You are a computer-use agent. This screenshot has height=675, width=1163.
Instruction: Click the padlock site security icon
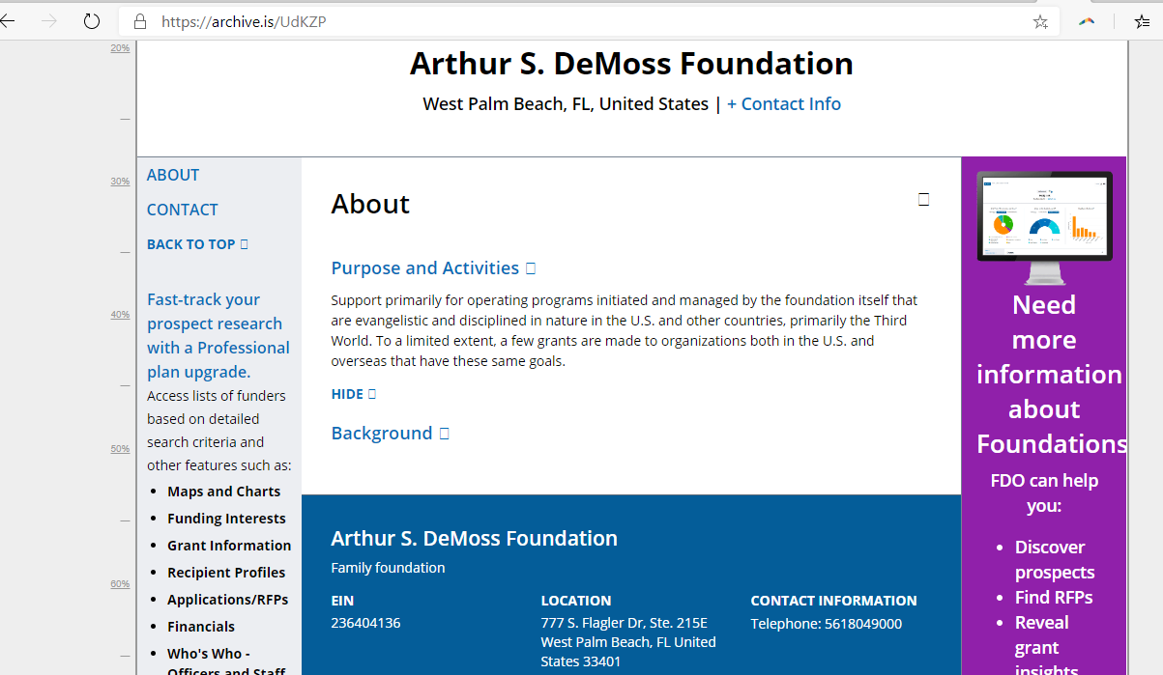click(140, 21)
